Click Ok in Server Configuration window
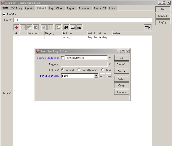Image resolution: width=172 pixels, height=146 pixels. (x=163, y=9)
